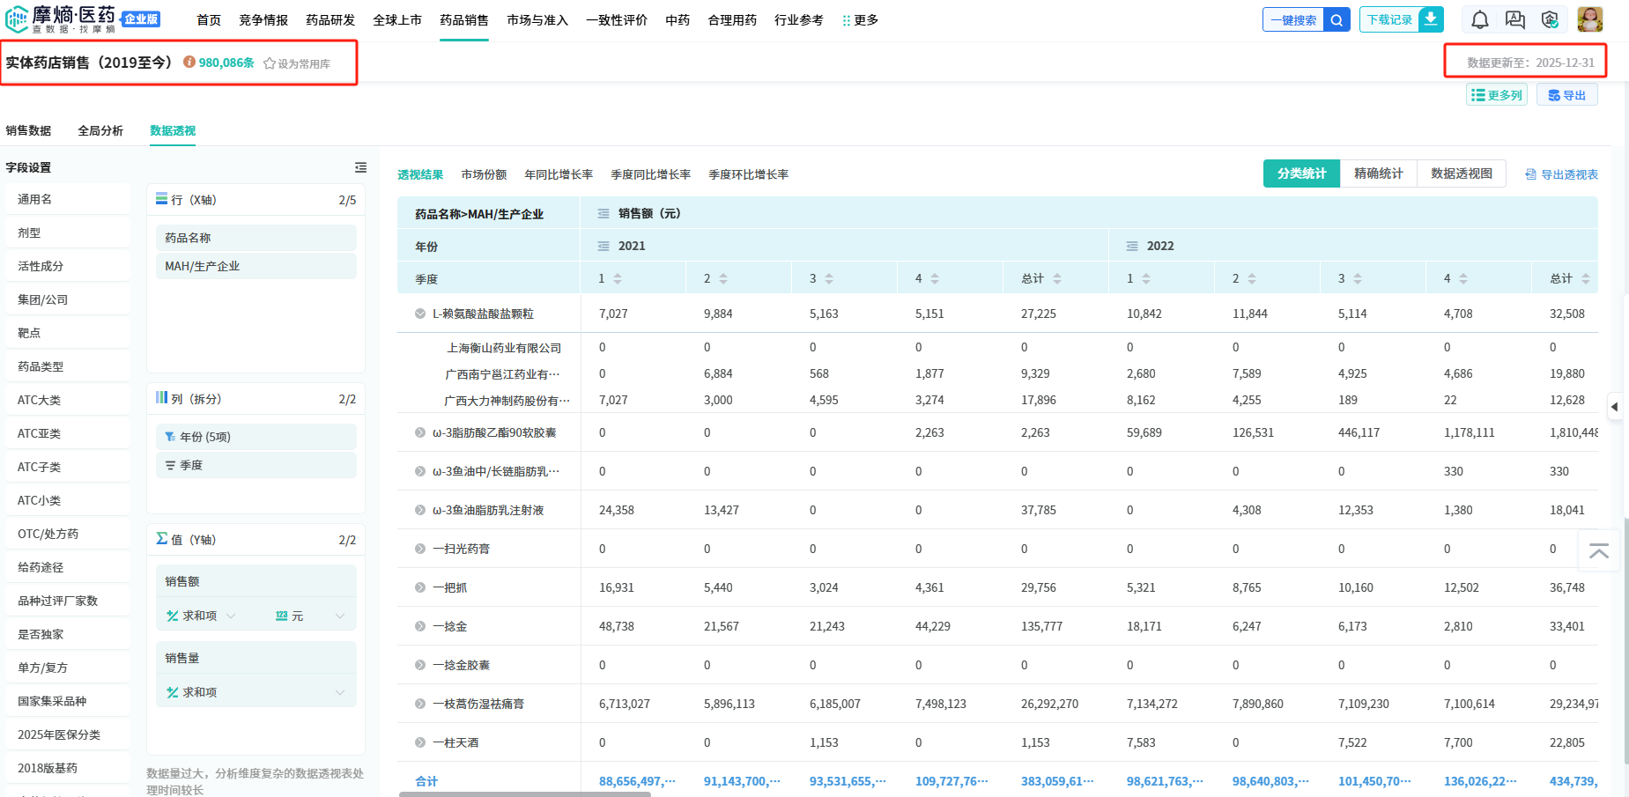Image resolution: width=1629 pixels, height=797 pixels.
Task: Click the horizontal scrollbar below the table
Action: click(x=525, y=793)
